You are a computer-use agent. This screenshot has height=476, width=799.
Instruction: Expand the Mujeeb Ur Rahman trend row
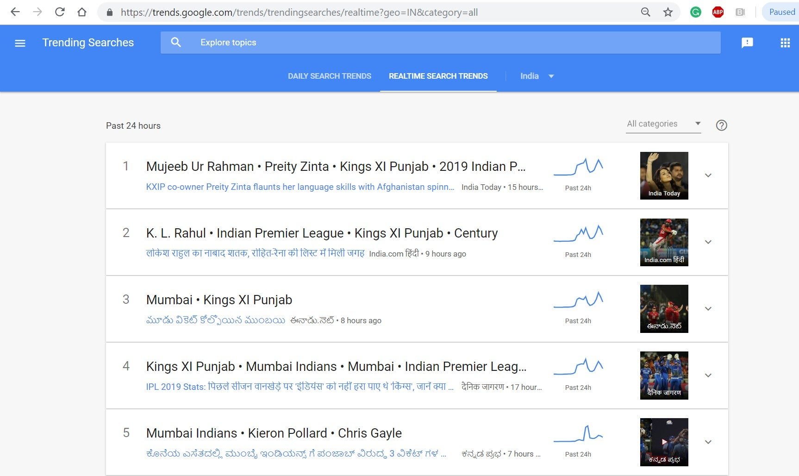708,175
